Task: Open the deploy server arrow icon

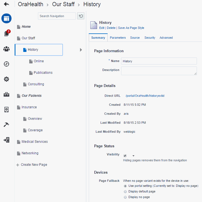Action: [6, 140]
